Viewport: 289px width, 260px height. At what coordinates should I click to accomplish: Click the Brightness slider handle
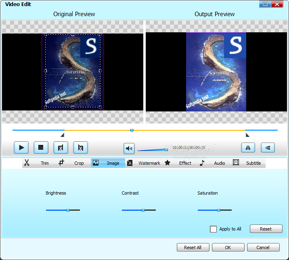click(68, 210)
